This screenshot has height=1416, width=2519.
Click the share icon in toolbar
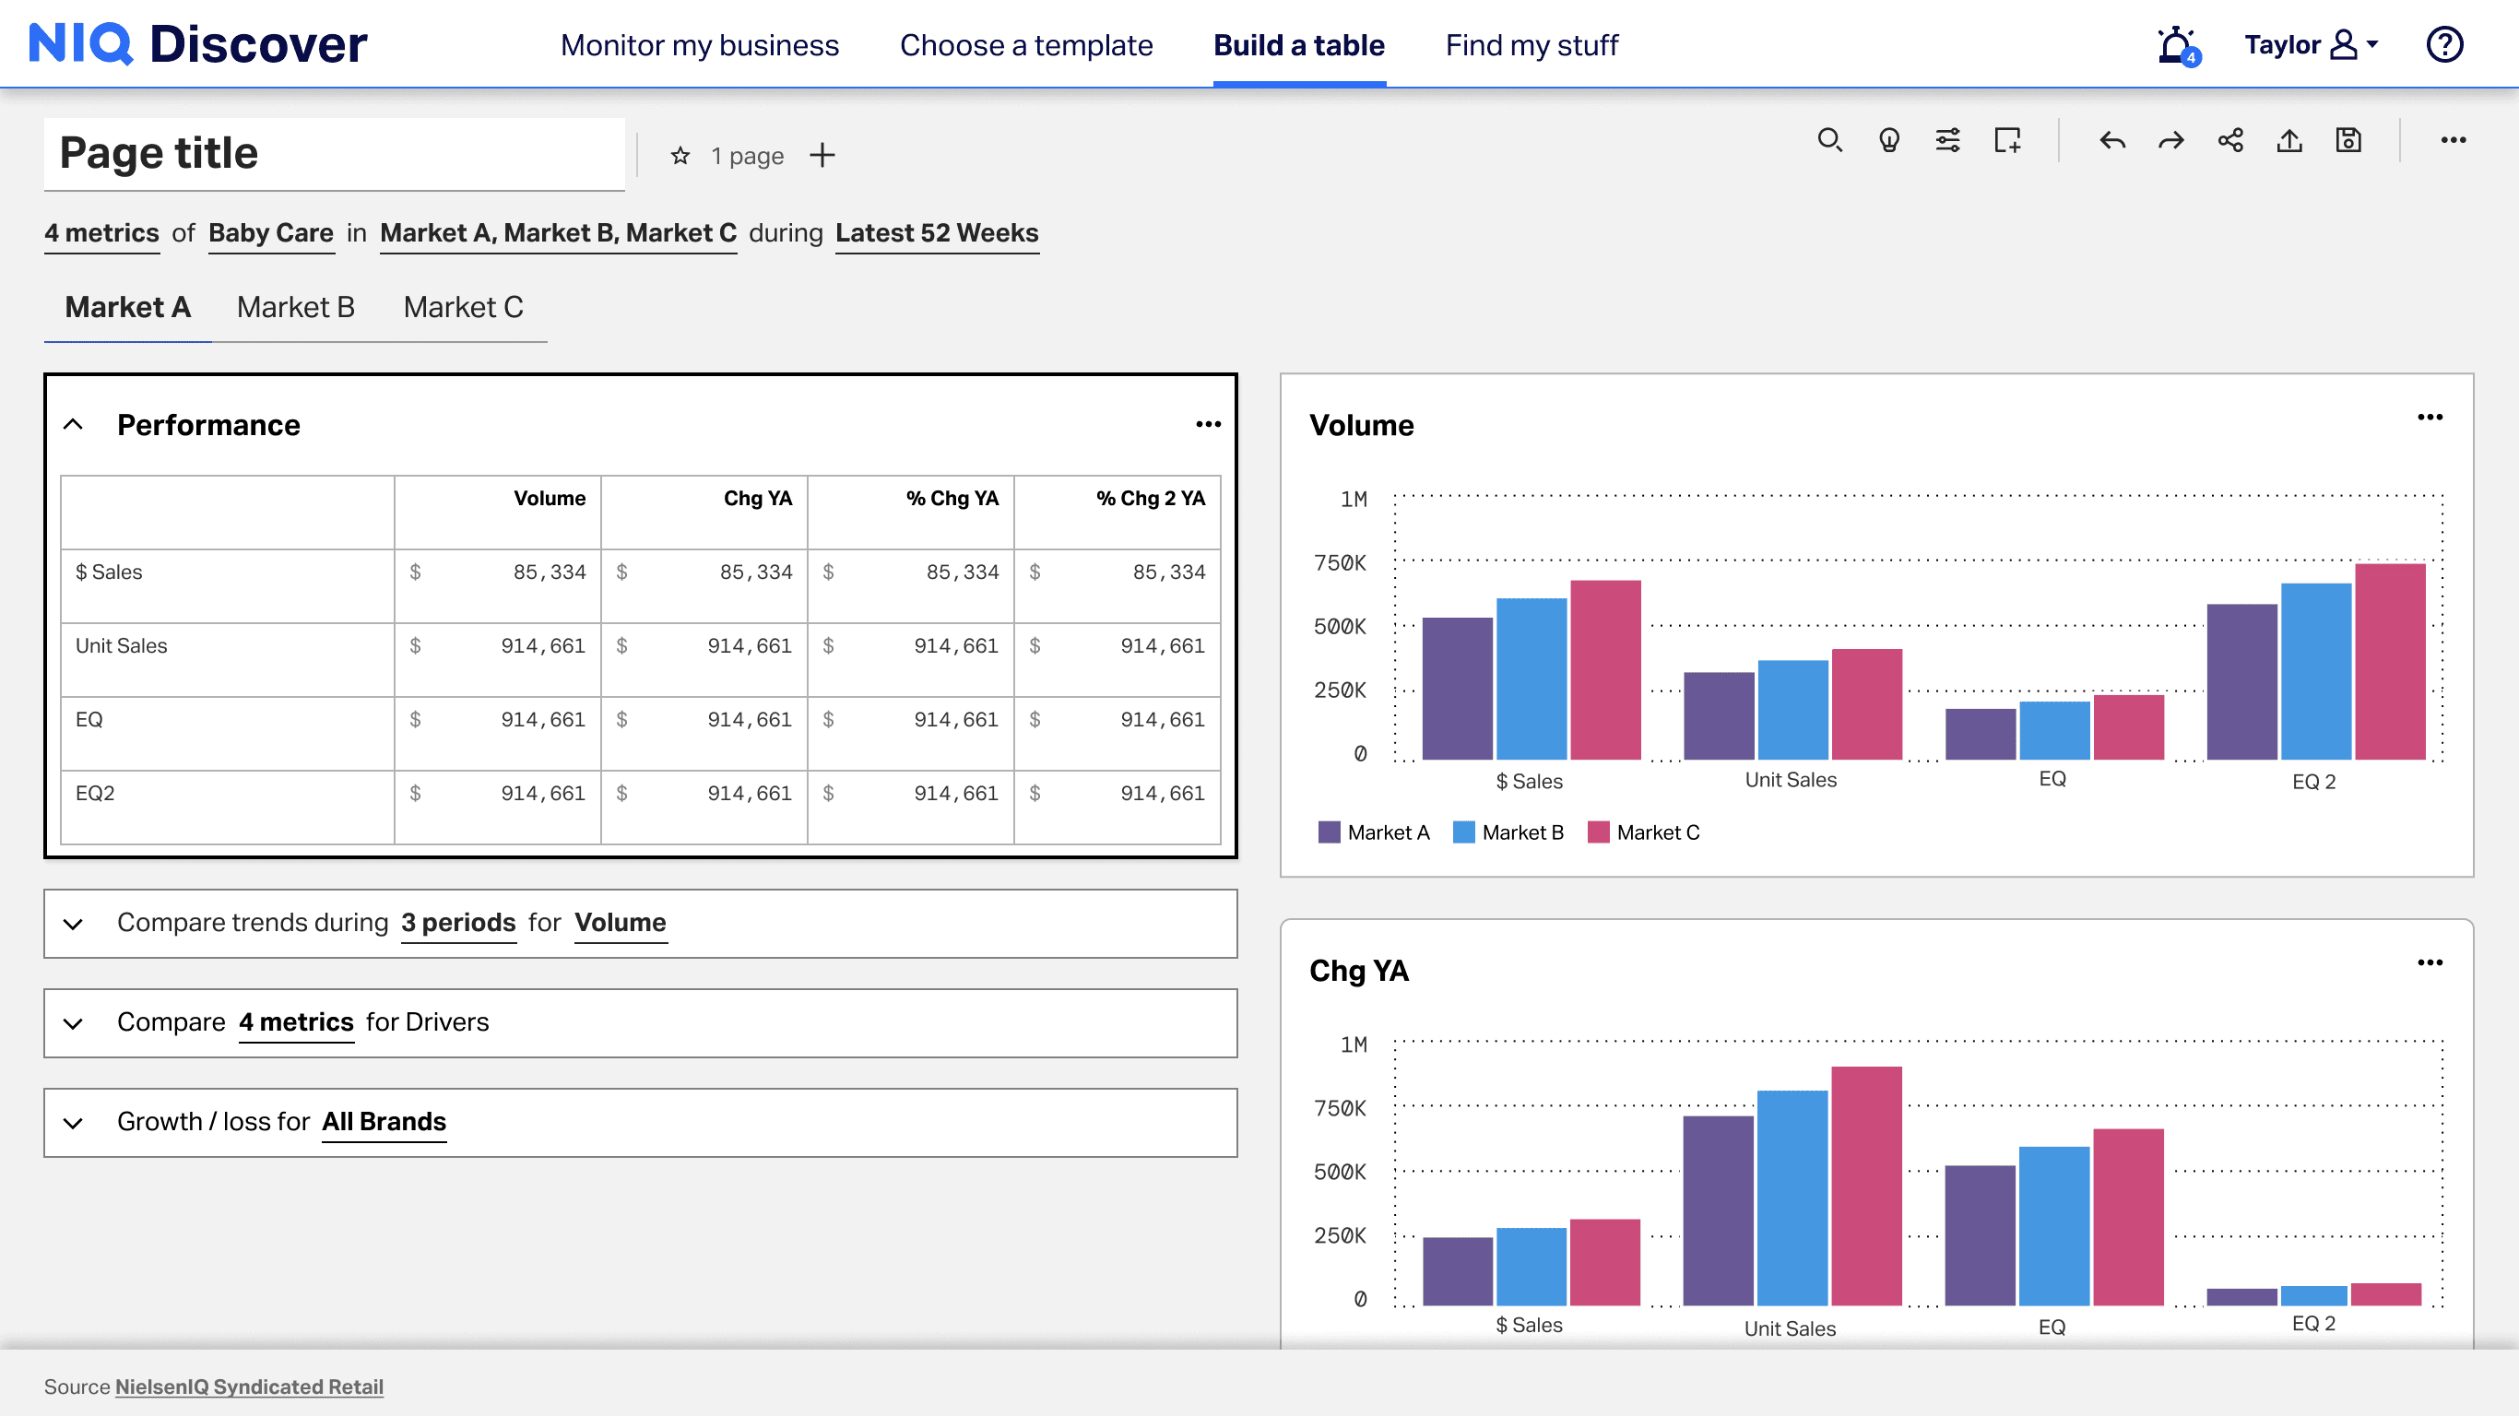(2230, 141)
